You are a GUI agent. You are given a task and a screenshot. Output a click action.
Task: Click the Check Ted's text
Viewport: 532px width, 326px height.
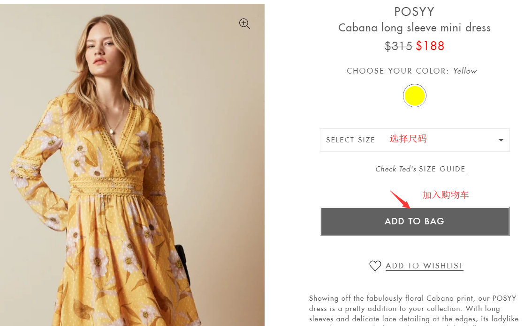[x=395, y=169]
